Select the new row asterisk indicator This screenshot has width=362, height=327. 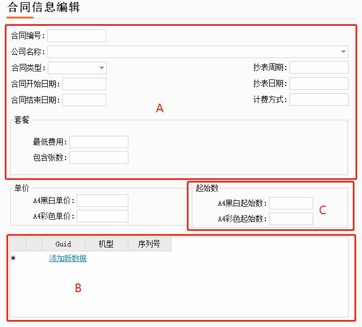pos(13,258)
